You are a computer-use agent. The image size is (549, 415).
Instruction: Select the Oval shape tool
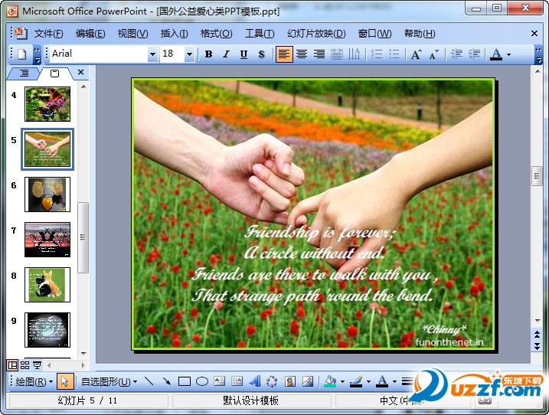202,381
